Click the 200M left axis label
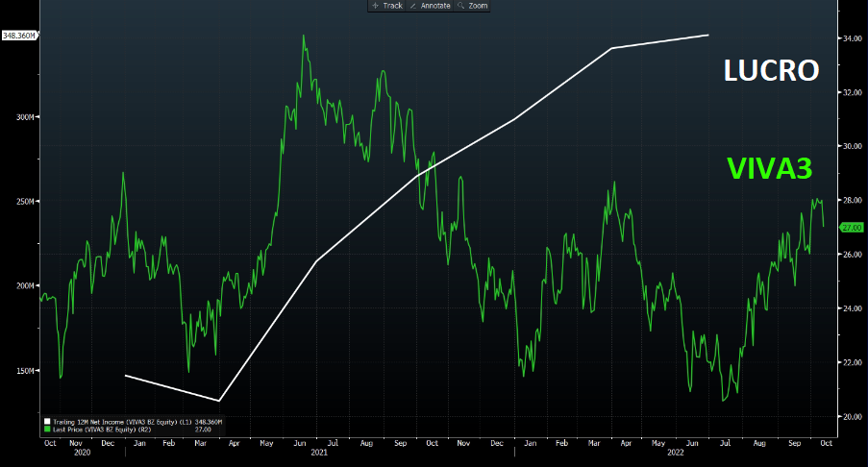 tap(25, 286)
